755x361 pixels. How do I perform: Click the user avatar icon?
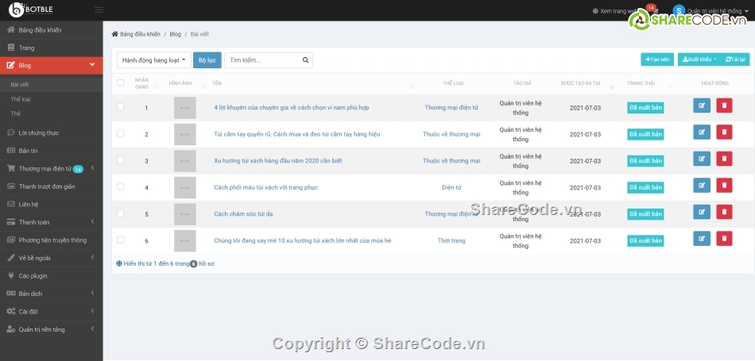click(679, 10)
